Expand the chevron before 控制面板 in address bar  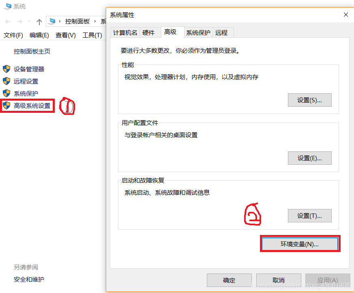tap(60, 22)
